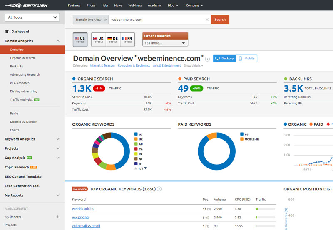Viewport: 333px width, 230px height.
Task: Go to next legend page arrow
Action: click(145, 168)
